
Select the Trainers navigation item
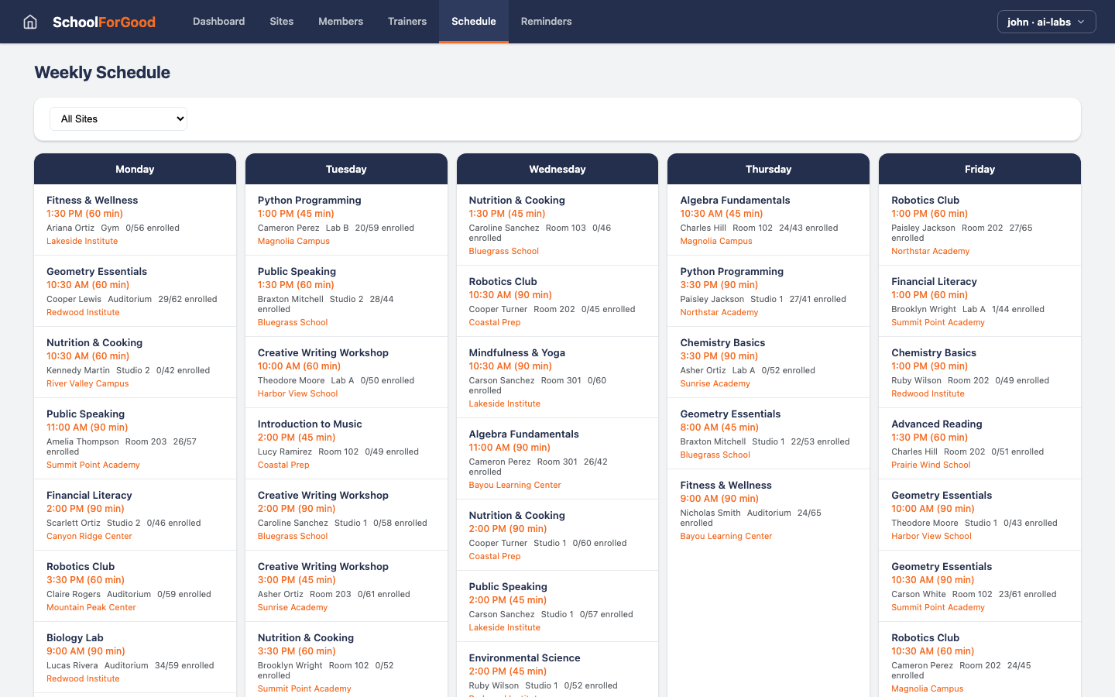pyautogui.click(x=407, y=22)
